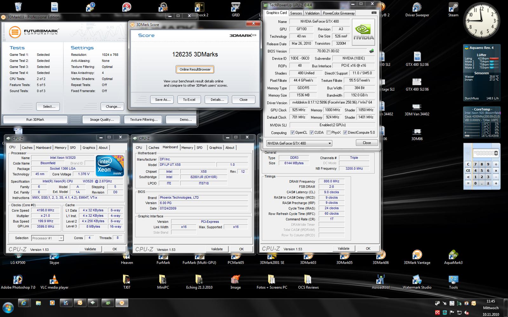The width and height of the screenshot is (508, 317).
Task: Export the score with To Excel
Action: tap(189, 100)
